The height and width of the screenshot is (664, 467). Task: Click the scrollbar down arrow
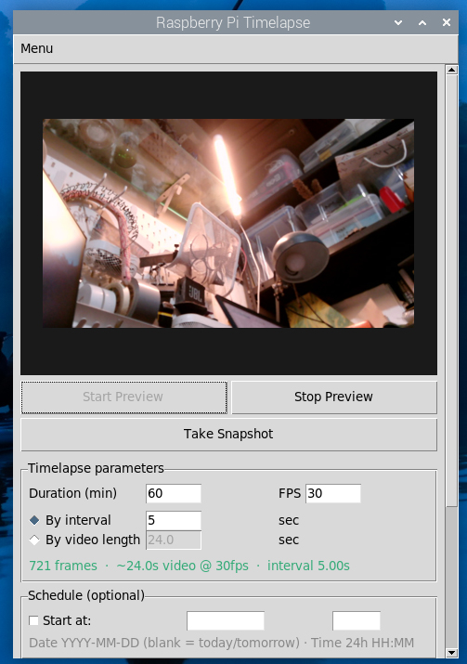coord(452,653)
